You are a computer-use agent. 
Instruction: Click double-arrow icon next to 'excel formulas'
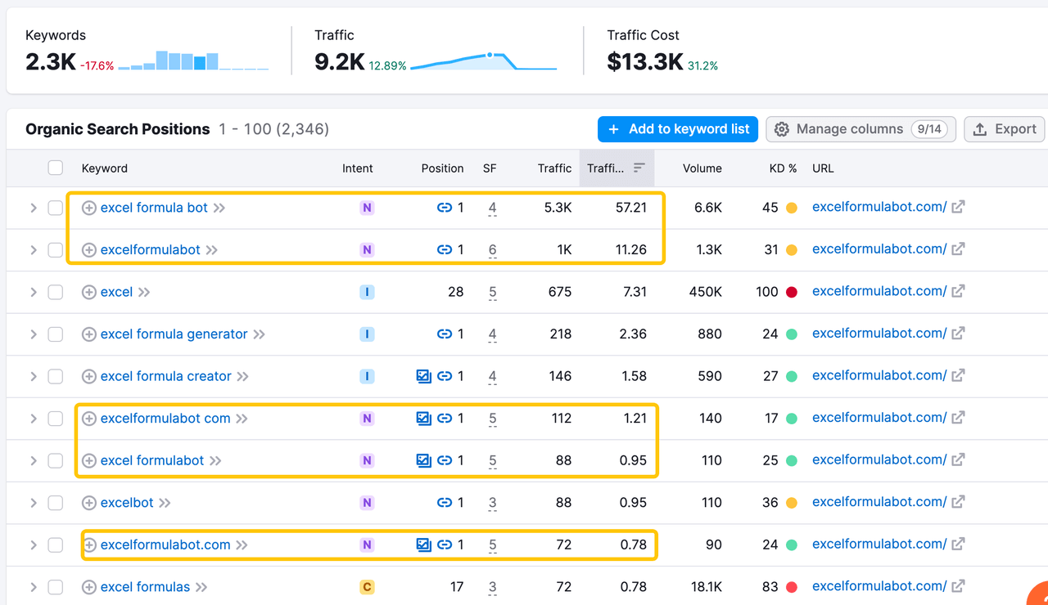201,587
